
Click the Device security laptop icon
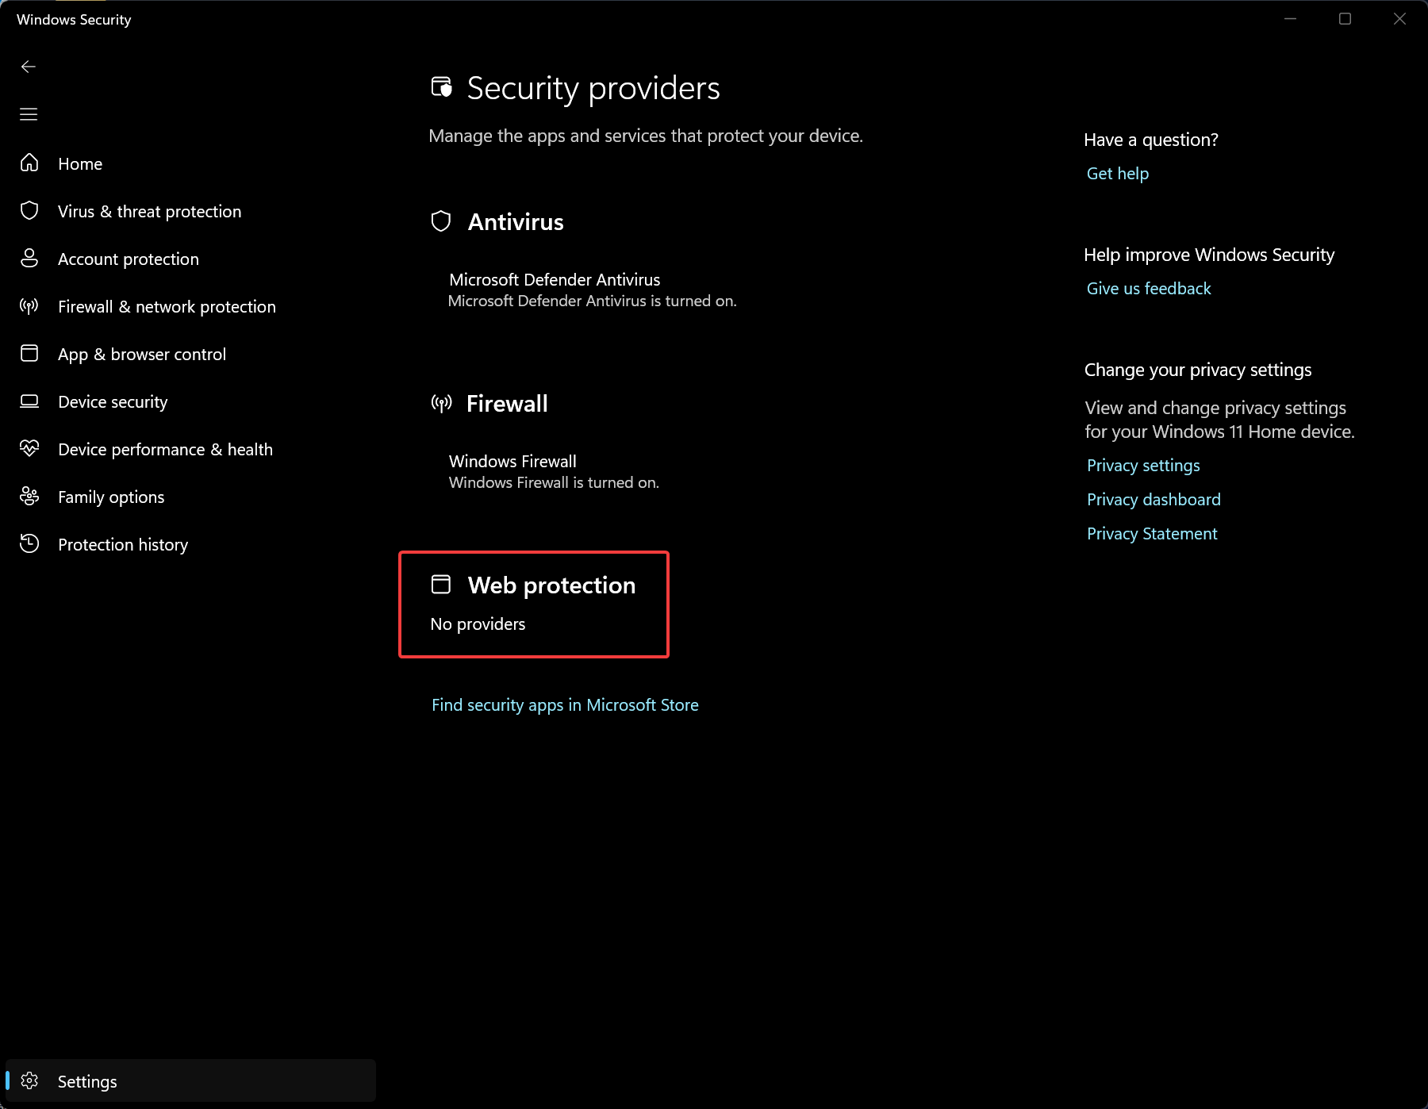pos(29,401)
